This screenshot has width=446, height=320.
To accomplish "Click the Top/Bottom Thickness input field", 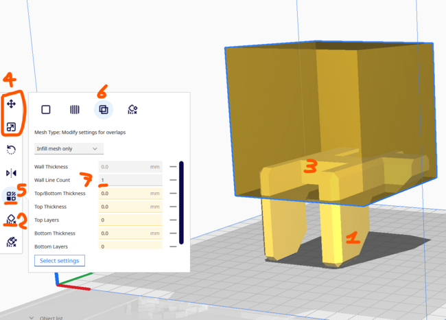I will pyautogui.click(x=130, y=194).
